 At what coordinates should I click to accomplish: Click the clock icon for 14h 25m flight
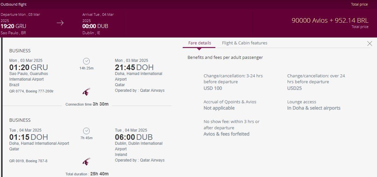tap(86, 61)
